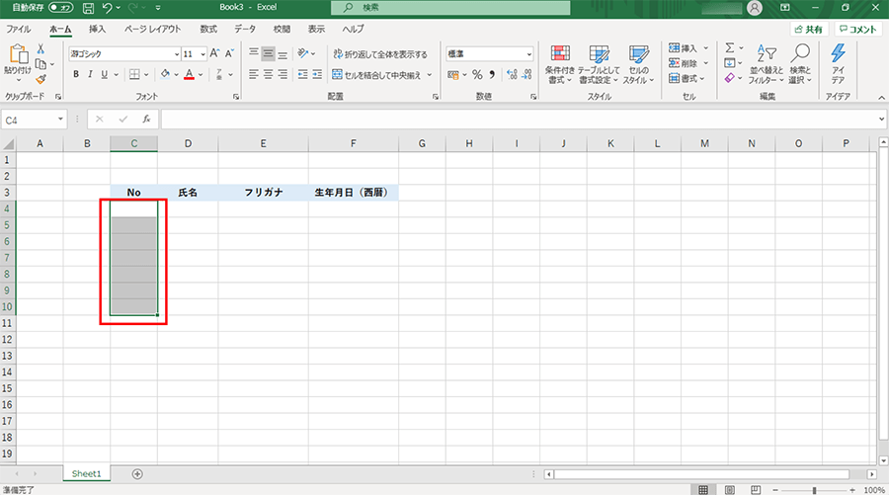Screen dimensions: 889x495
Task: Click Delete cells (削除)
Action: (x=682, y=63)
